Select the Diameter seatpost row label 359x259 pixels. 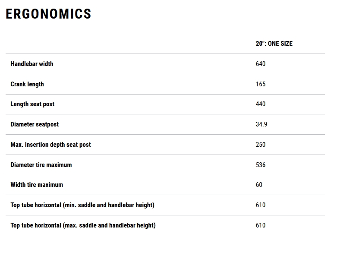[35, 124]
